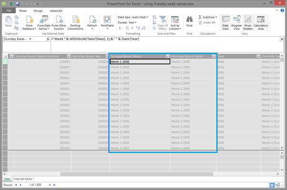Switch to the Design tab

(x=38, y=11)
